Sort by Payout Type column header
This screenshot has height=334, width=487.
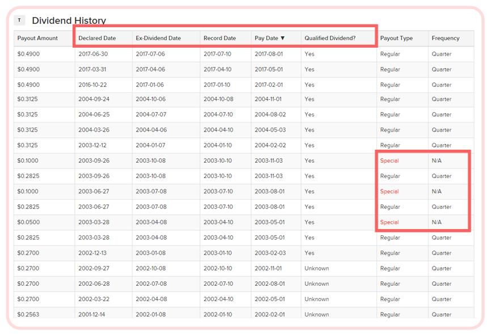coord(396,38)
